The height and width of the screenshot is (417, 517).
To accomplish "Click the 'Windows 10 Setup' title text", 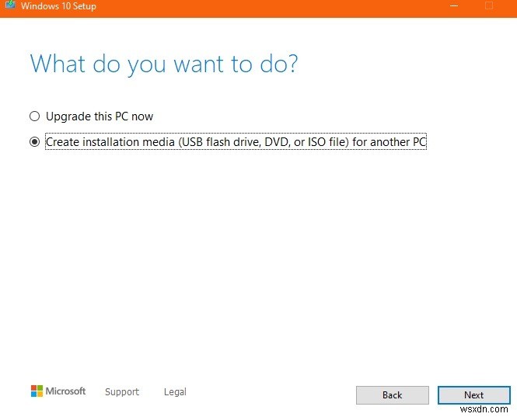I will pyautogui.click(x=58, y=6).
